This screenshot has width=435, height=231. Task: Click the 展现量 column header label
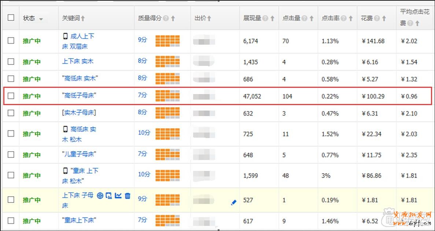[252, 18]
